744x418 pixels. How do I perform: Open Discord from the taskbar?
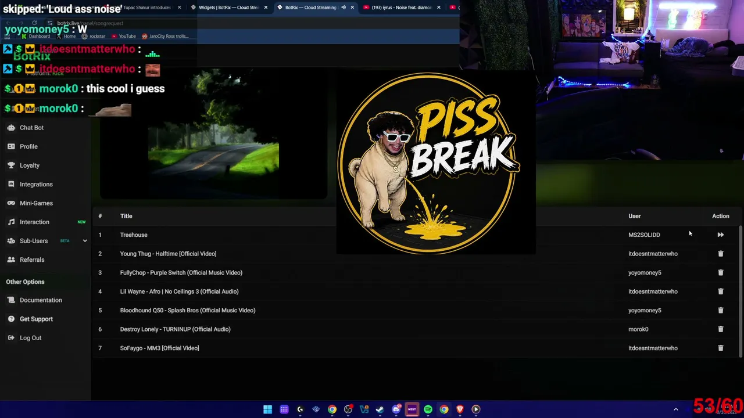coord(396,409)
